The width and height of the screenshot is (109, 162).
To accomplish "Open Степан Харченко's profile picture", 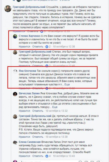I will (15, 36).
